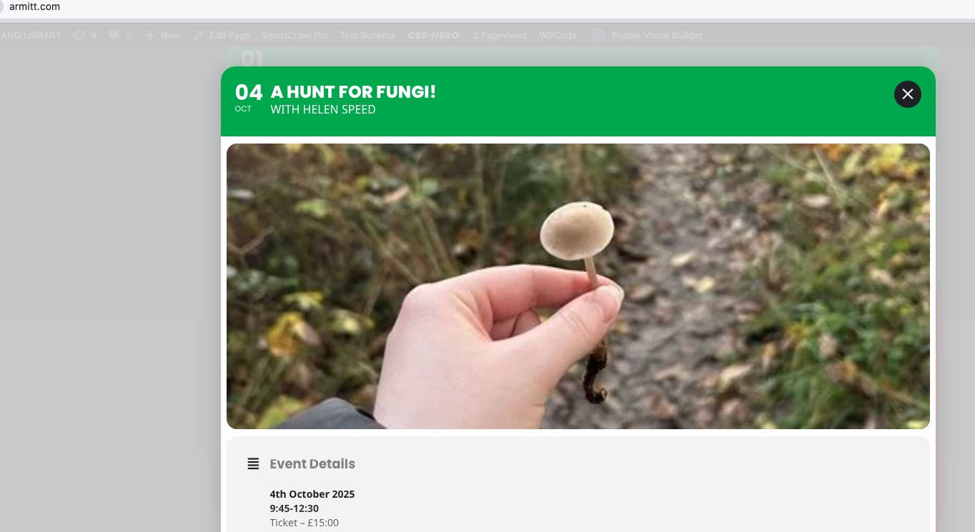Image resolution: width=975 pixels, height=532 pixels.
Task: Open the CSS Hero editor
Action: [x=433, y=35]
